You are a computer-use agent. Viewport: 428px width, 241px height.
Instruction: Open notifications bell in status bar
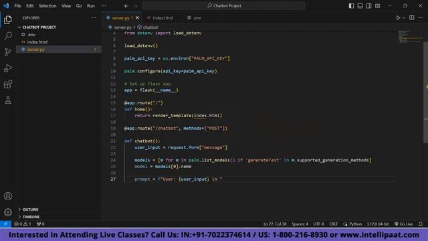421,224
